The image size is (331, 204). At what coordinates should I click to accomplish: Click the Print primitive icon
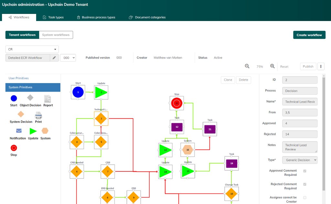38,115
